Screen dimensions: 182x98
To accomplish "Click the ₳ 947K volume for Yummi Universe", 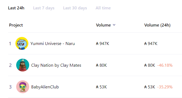I will tap(103, 44).
